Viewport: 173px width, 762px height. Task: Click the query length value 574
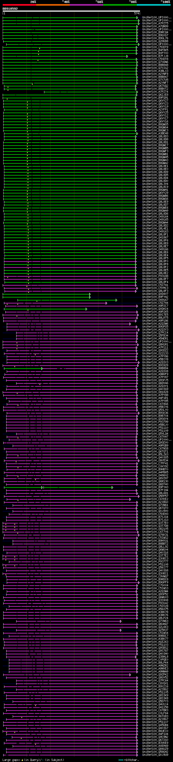pyautogui.click(x=136, y=13)
